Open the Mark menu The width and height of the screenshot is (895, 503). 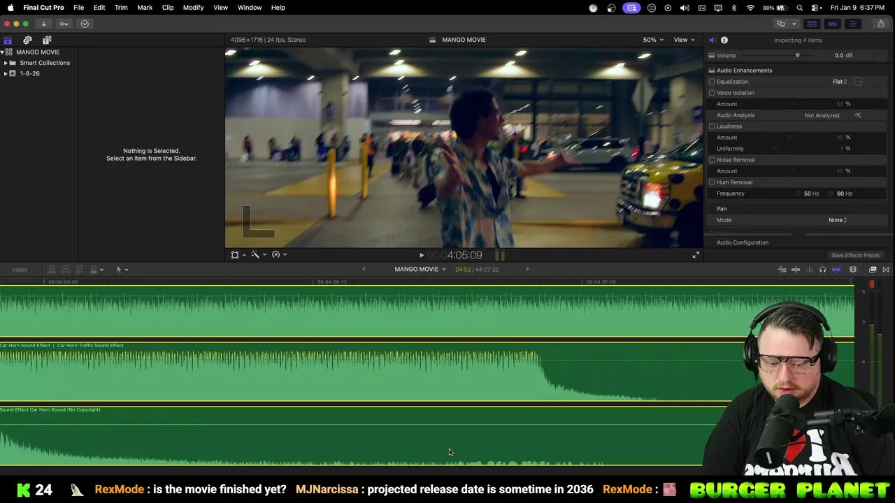pos(145,8)
